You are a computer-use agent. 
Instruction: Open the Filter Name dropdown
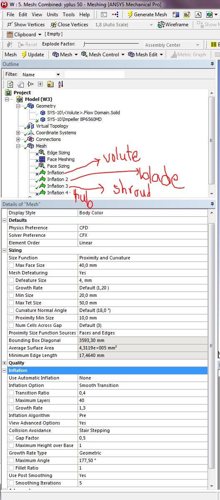[x=40, y=75]
